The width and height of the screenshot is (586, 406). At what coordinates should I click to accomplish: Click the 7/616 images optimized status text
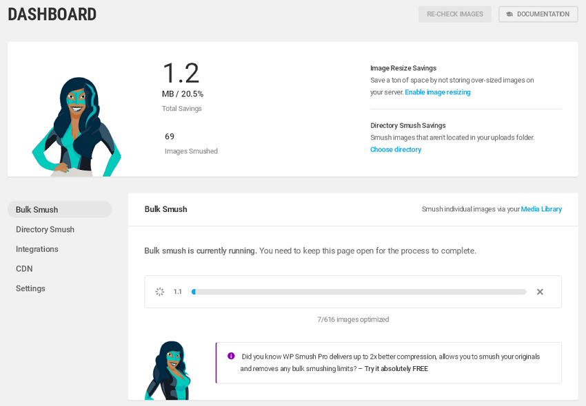[x=353, y=319]
